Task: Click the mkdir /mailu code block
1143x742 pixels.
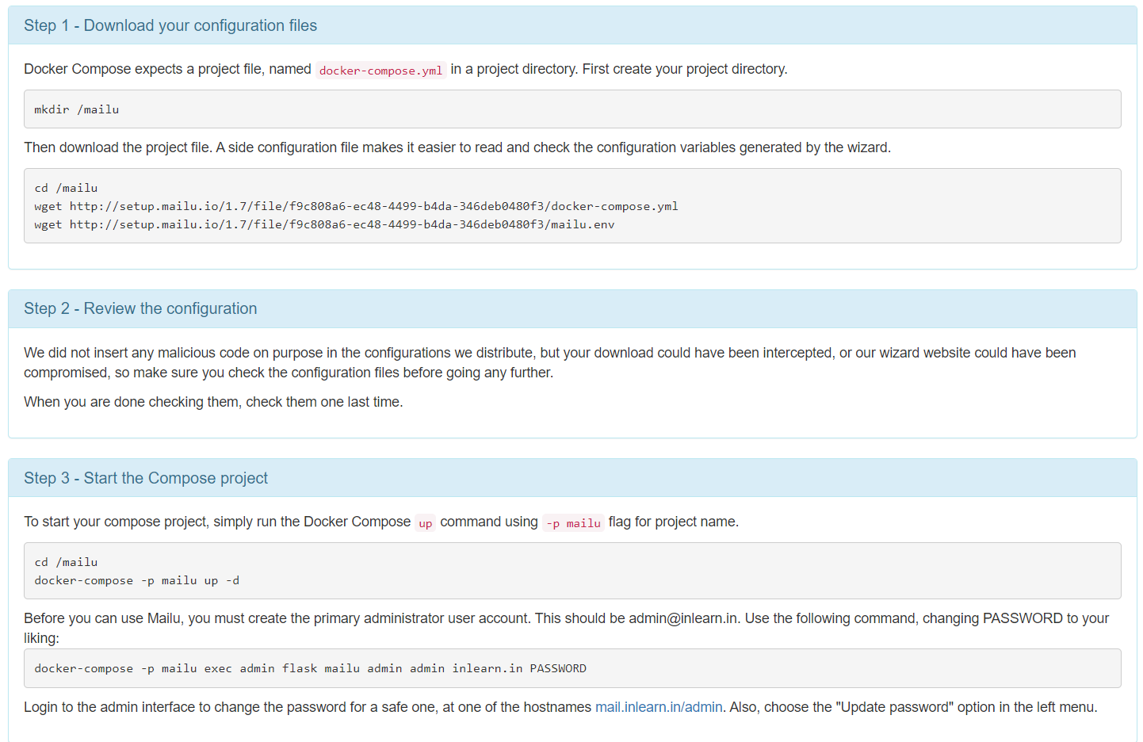Action: (572, 109)
